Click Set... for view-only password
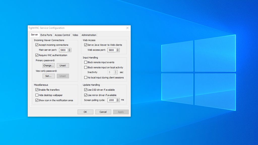This screenshot has height=145, width=258. (x=49, y=76)
